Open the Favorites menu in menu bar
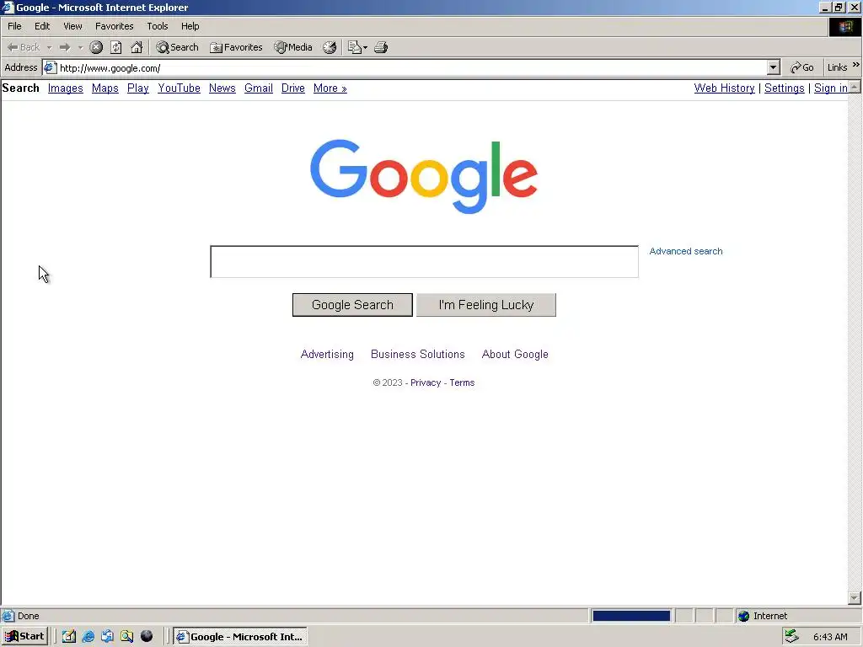This screenshot has height=647, width=863. point(114,26)
